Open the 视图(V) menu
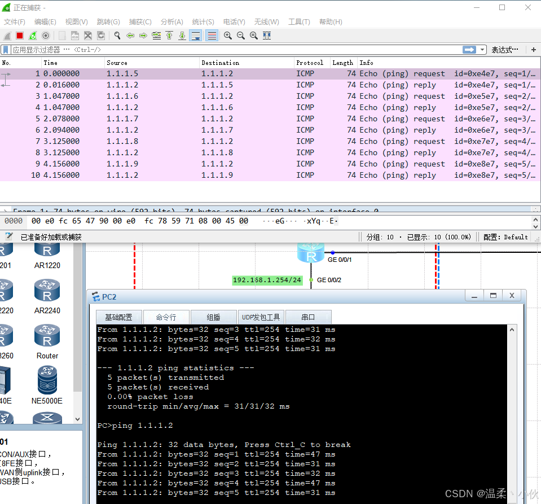541x504 pixels. tap(76, 22)
